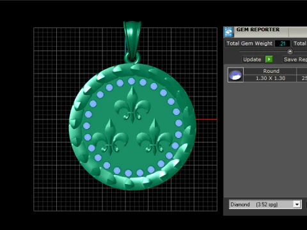The width and height of the screenshot is (307, 230).
Task: Click the Total Gem Weight label
Action: coord(249,43)
